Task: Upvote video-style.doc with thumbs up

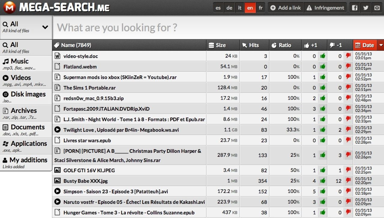Action: (x=323, y=56)
